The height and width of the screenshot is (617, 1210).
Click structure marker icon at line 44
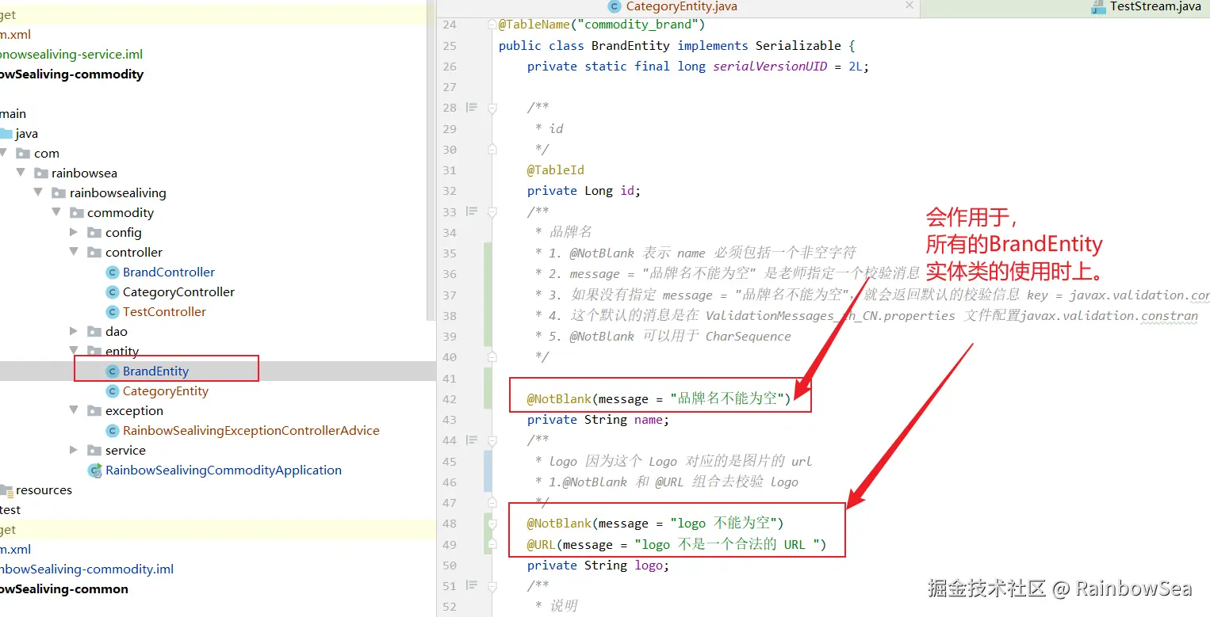click(472, 440)
